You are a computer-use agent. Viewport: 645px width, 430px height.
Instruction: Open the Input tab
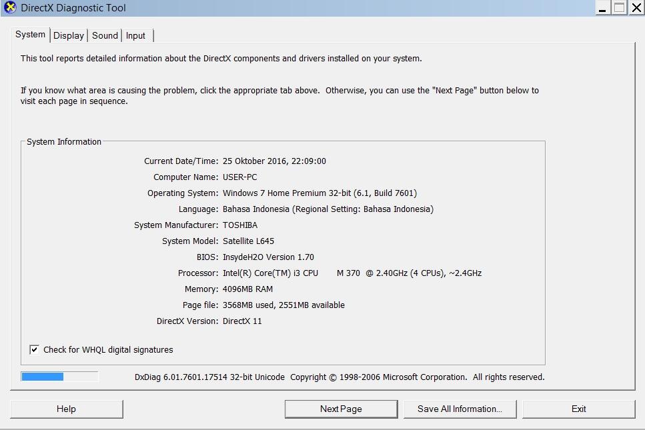tap(136, 36)
